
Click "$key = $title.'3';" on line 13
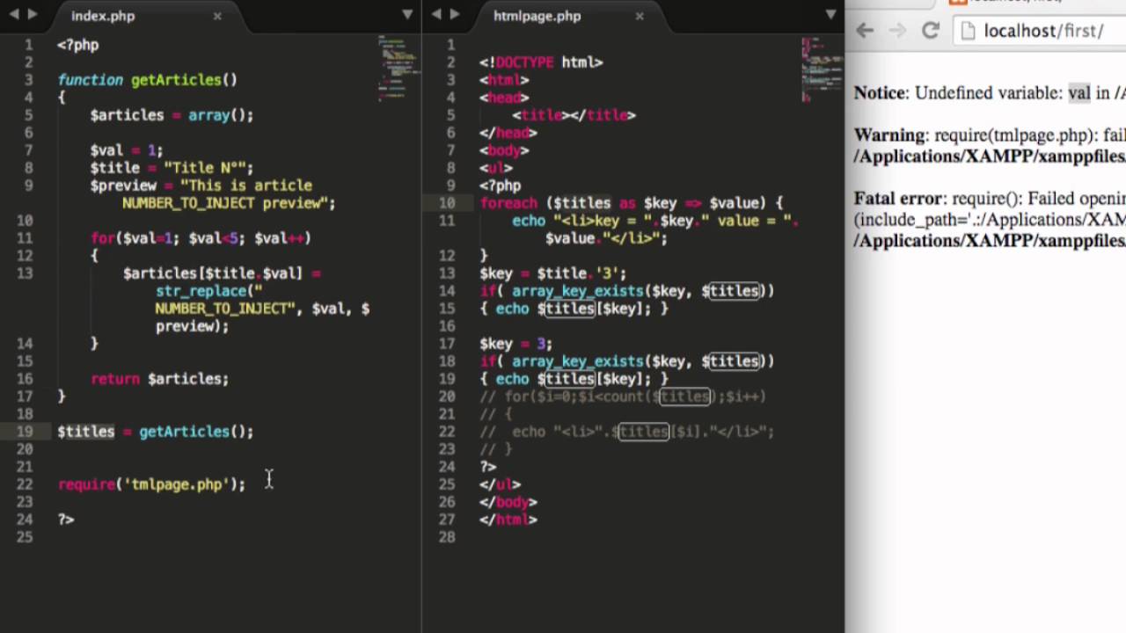pyautogui.click(x=553, y=273)
